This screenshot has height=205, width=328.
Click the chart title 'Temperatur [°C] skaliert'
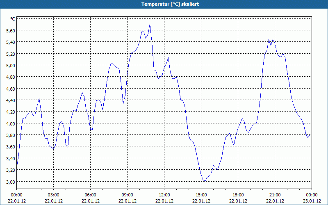pos(170,4)
